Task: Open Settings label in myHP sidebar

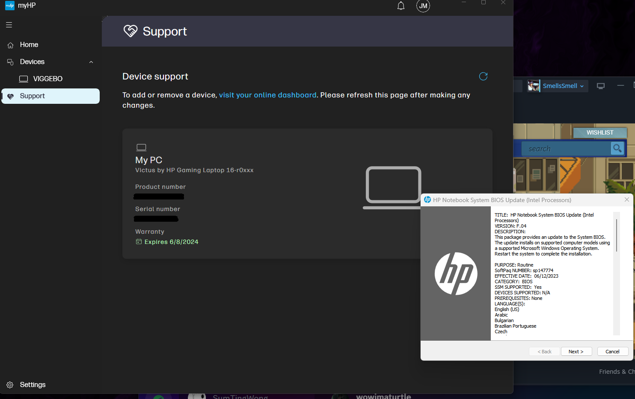Action: [x=33, y=385]
